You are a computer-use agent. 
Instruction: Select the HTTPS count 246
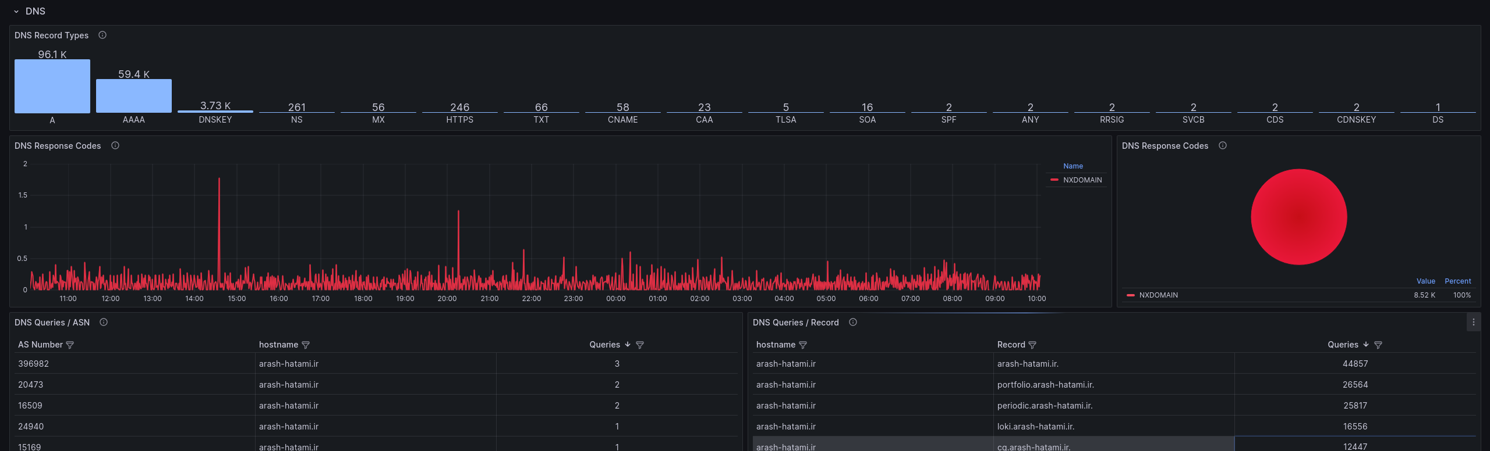460,108
